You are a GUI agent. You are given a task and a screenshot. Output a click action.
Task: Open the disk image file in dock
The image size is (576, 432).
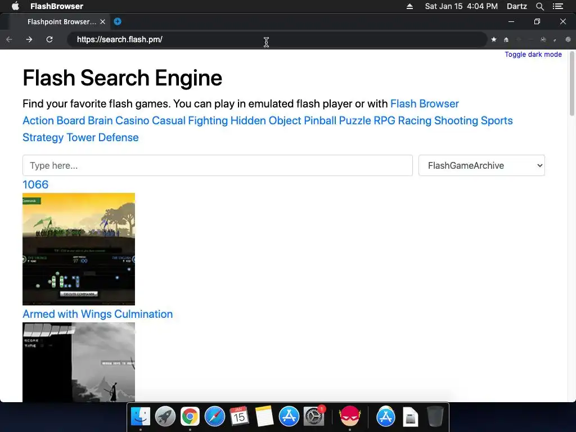point(410,417)
